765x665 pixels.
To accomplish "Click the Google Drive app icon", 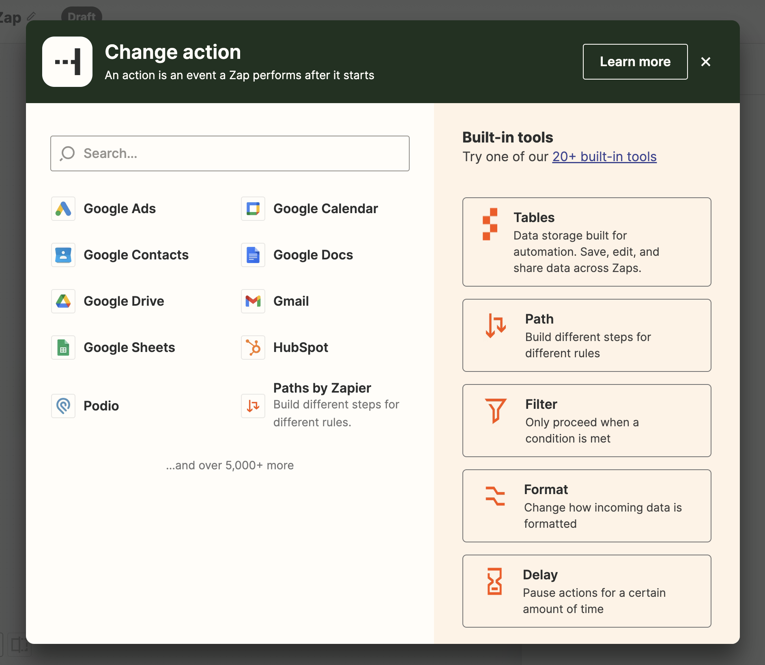I will pos(63,301).
